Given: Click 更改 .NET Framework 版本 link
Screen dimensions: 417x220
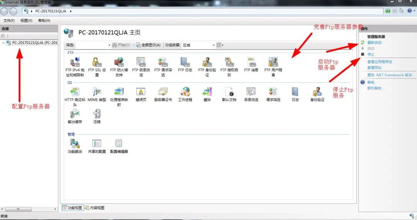Looking at the screenshot, I should [390, 75].
